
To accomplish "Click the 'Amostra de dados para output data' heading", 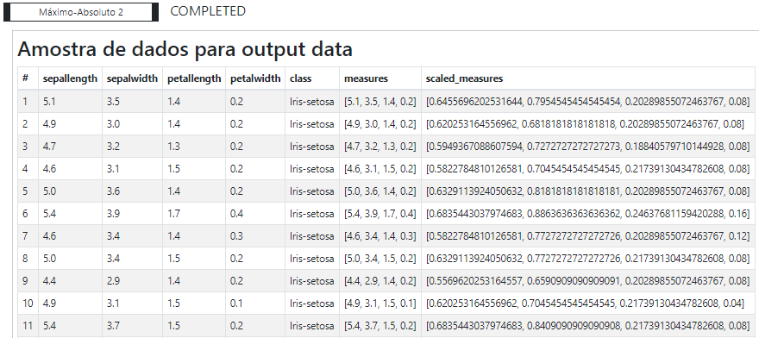I will pos(185,49).
